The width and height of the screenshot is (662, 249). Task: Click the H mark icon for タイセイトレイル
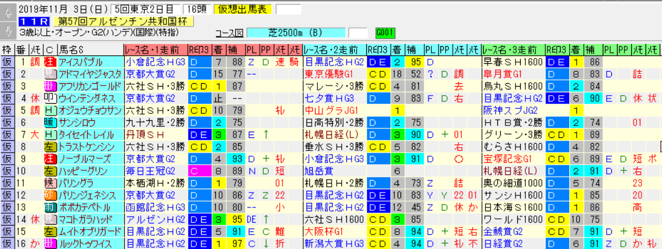pos(50,135)
